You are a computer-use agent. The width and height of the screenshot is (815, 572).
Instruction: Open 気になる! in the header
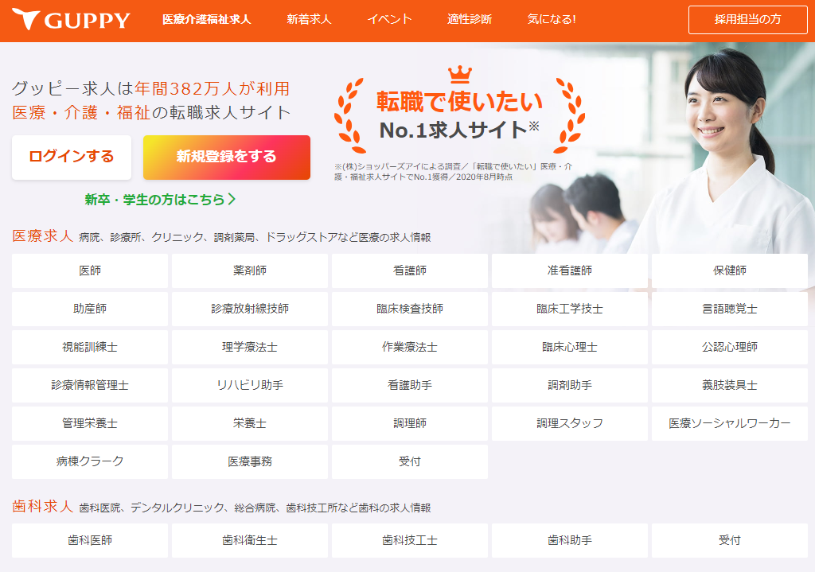pos(552,20)
